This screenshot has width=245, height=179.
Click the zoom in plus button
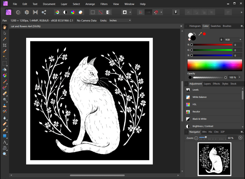pyautogui.click(x=240, y=138)
